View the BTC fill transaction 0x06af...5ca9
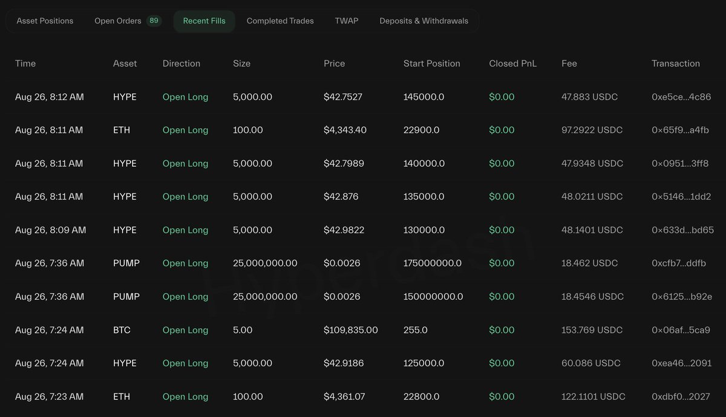 click(x=681, y=330)
